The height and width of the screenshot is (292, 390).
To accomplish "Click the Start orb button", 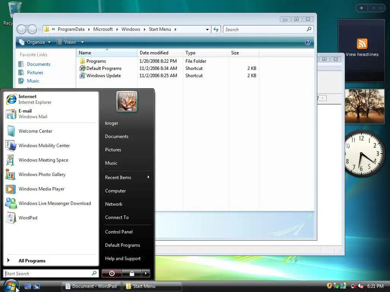I will pyautogui.click(x=11, y=286).
